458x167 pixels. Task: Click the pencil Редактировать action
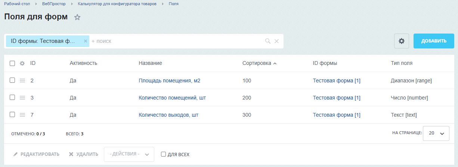click(x=36, y=154)
